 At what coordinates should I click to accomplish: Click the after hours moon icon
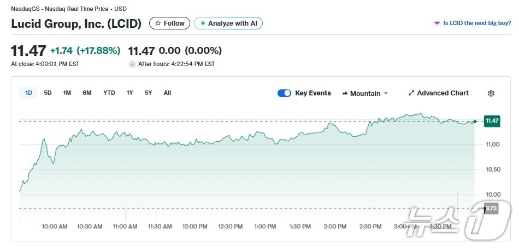[132, 64]
